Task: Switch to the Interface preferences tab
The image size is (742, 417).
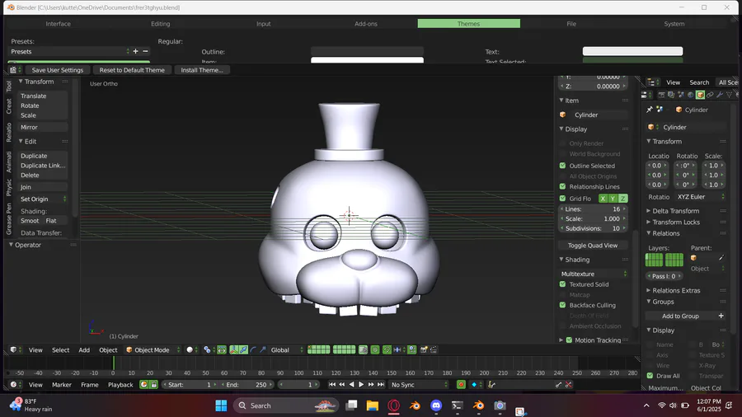Action: 59,24
